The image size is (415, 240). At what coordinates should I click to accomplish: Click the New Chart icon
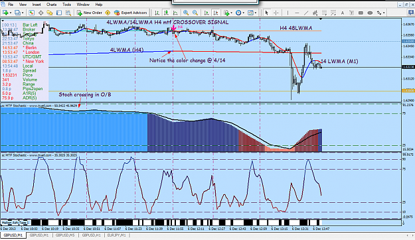[x=5, y=13]
